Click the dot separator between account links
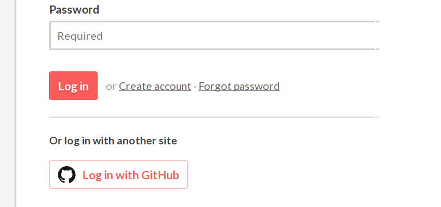The width and height of the screenshot is (441, 207). [195, 87]
